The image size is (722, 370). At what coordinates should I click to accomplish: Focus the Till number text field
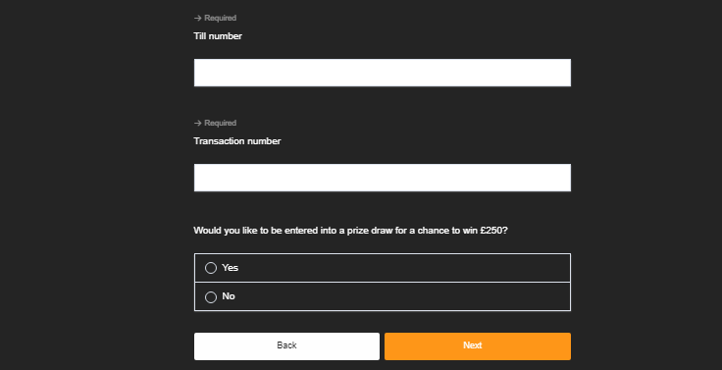383,73
